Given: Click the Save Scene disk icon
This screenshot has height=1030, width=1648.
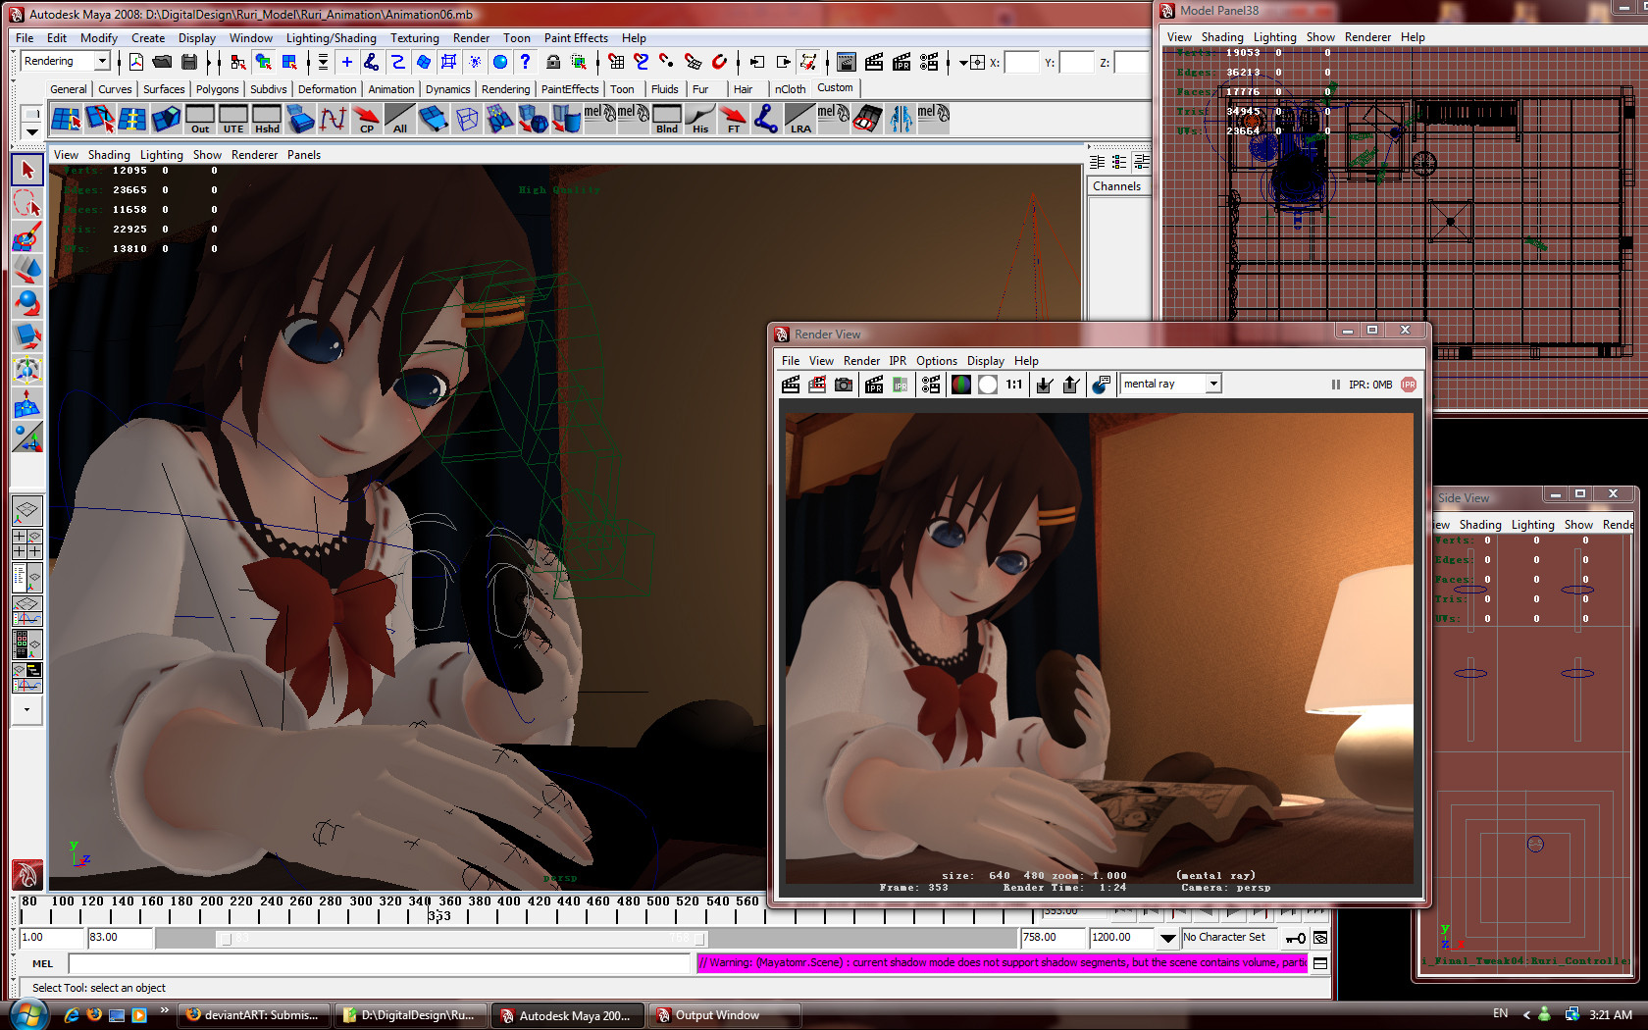Looking at the screenshot, I should [189, 62].
